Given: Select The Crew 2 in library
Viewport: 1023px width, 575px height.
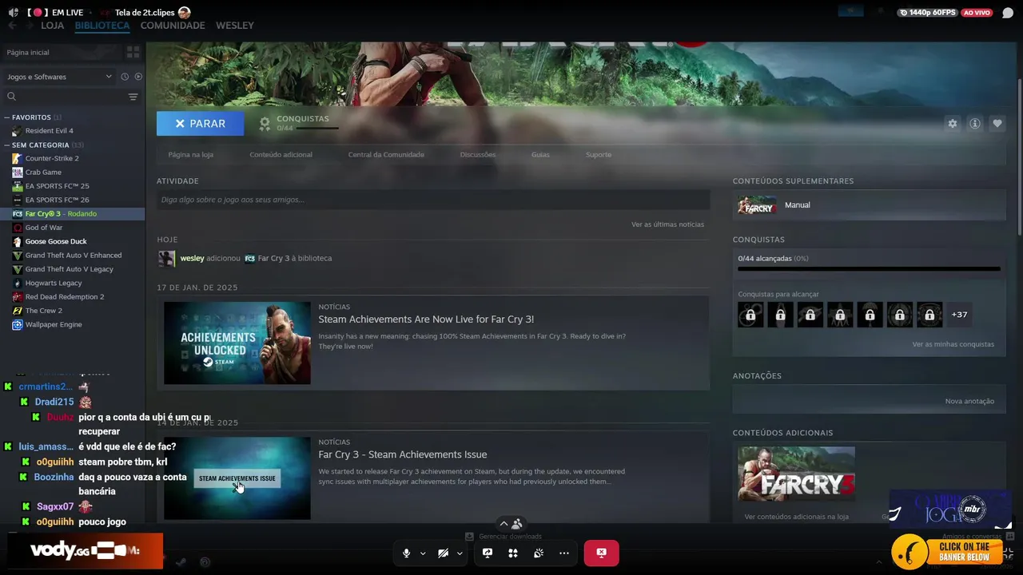Looking at the screenshot, I should [x=43, y=311].
